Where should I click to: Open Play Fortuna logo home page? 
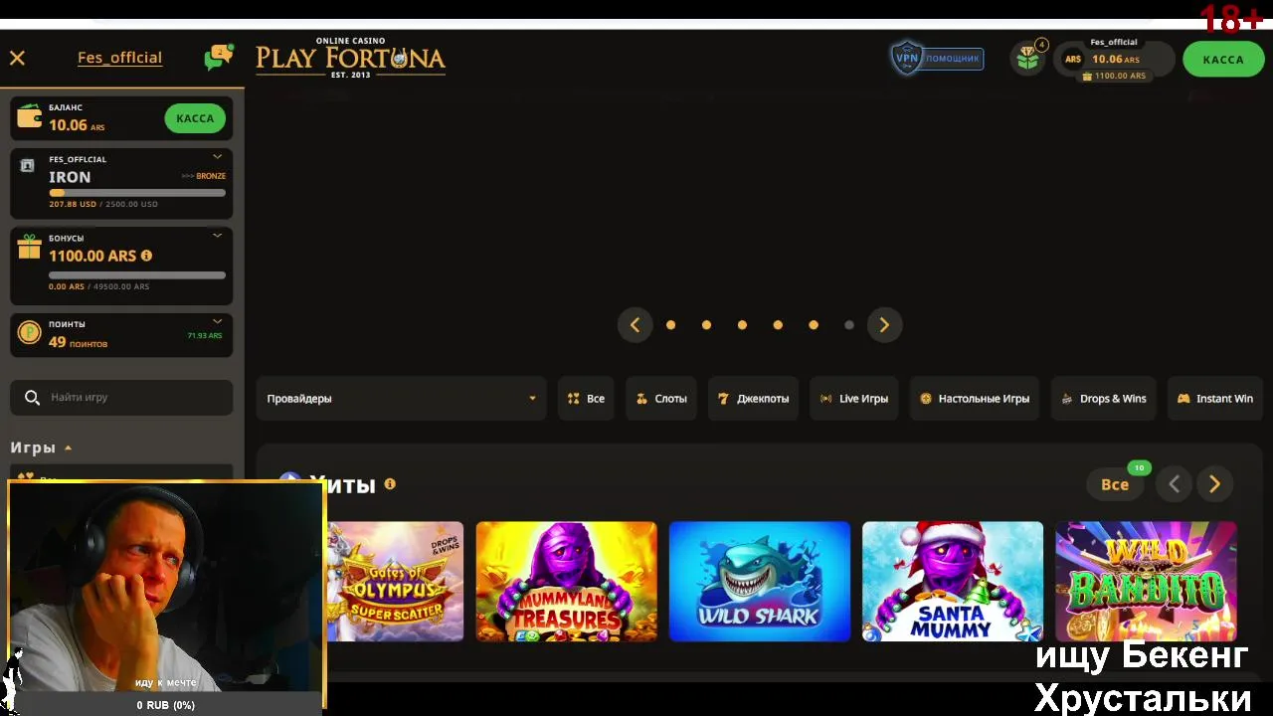click(x=350, y=57)
